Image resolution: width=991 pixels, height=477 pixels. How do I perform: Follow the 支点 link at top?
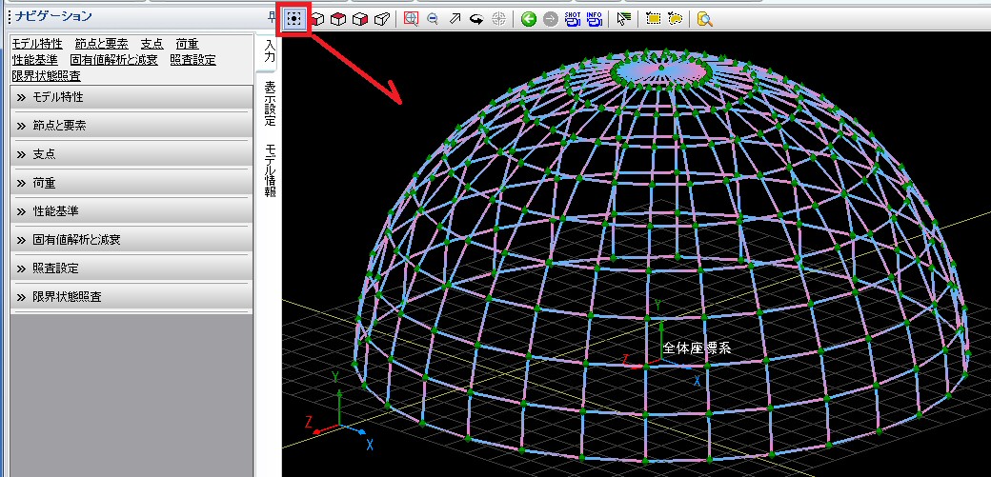point(152,44)
